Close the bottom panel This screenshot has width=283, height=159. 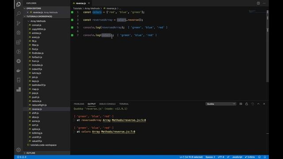[264, 104]
